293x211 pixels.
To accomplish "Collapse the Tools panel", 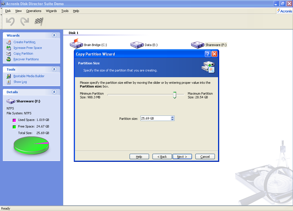I will [x=54, y=69].
